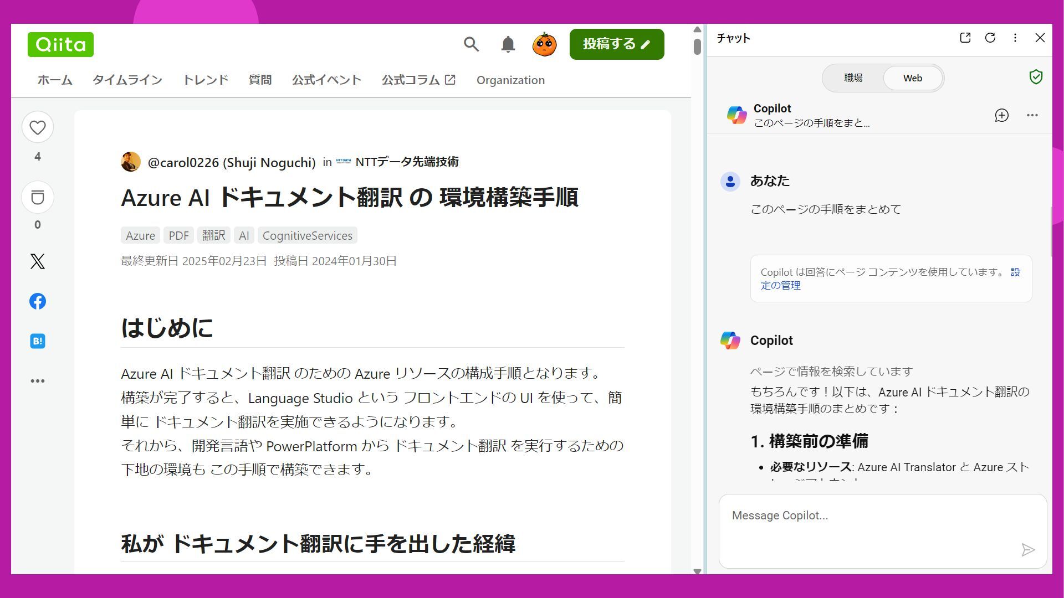Switch Copilot to Web mode
This screenshot has width=1064, height=598.
912,78
